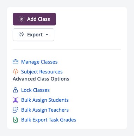
Task: Click the padlock icon beside Lock Classes
Action: (x=16, y=90)
